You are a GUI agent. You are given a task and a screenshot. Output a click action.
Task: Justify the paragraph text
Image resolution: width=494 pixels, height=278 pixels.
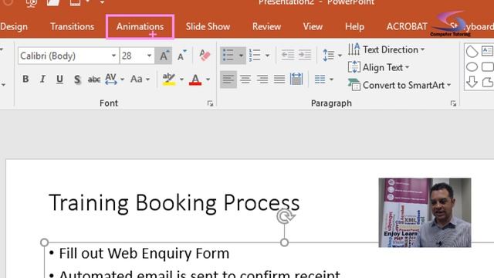[279, 79]
